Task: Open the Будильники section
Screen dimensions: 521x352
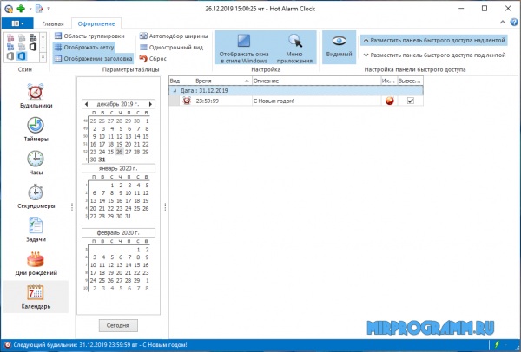Action: [36, 95]
